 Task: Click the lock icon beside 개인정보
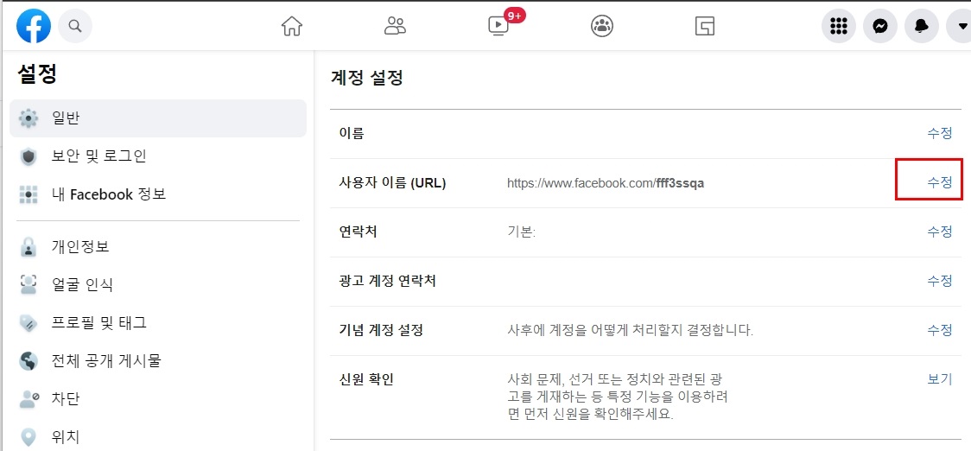[29, 246]
